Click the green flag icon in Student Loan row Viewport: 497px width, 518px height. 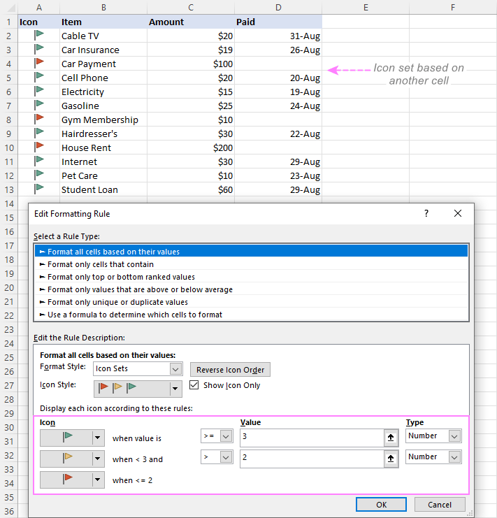pyautogui.click(x=39, y=188)
